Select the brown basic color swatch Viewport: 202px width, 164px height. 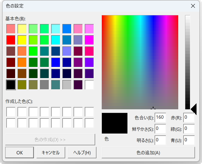coord(22,74)
